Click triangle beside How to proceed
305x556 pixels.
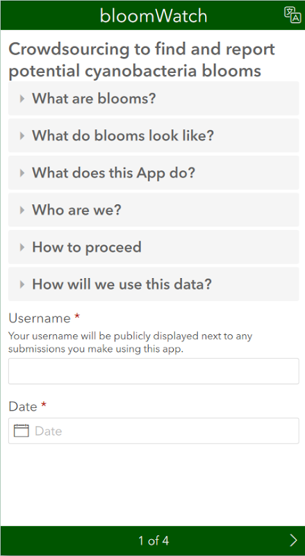22,247
